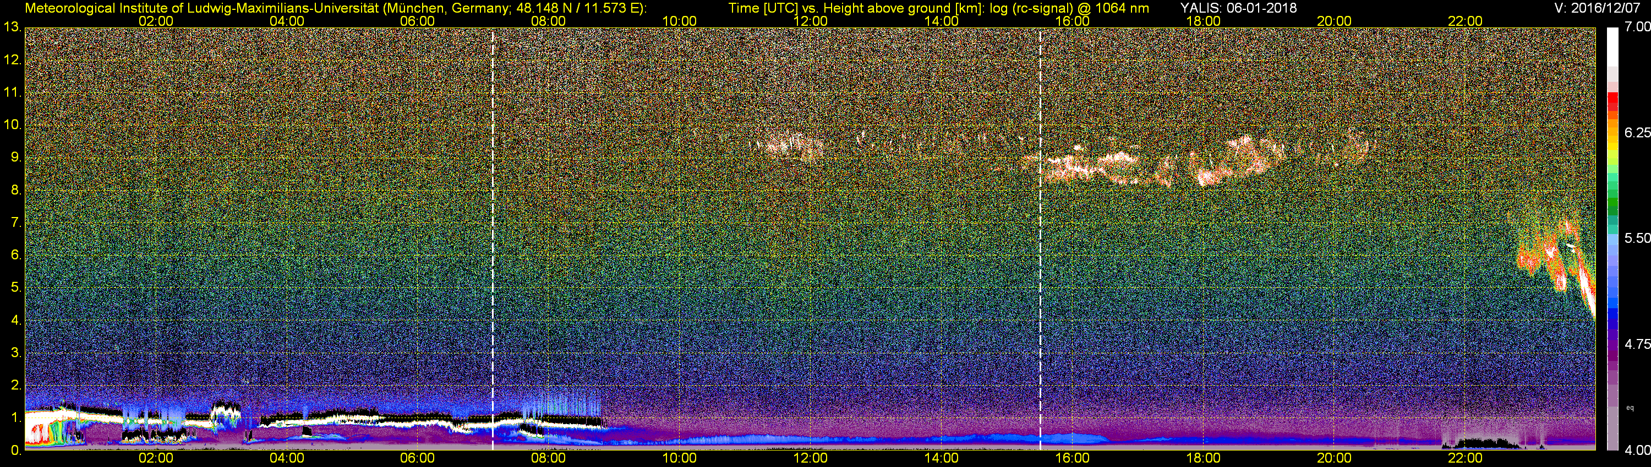Click the height axis label '6.'
Image resolution: width=1651 pixels, height=467 pixels.
click(x=15, y=255)
